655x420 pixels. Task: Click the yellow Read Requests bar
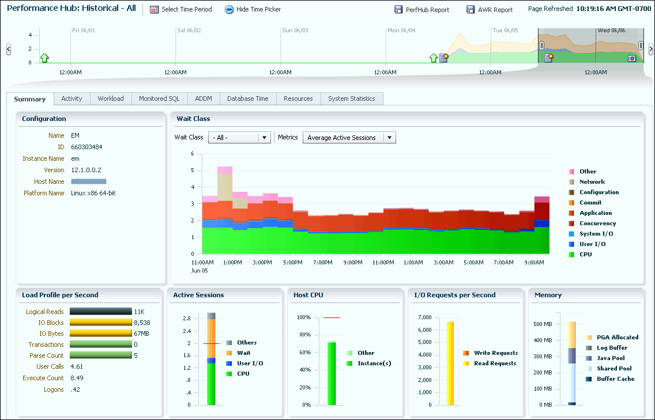450,363
